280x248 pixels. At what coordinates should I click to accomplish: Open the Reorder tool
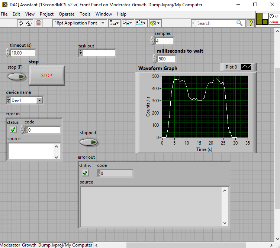point(155,23)
